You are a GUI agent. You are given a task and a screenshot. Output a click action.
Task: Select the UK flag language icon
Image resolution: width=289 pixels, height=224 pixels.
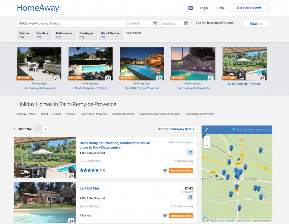[191, 8]
